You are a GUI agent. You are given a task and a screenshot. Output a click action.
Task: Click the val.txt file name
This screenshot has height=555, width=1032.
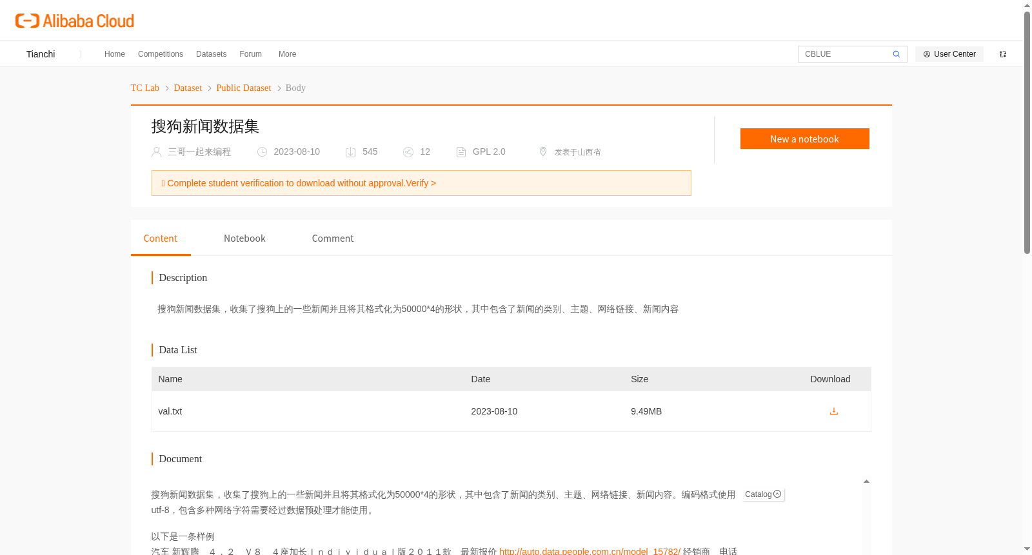170,411
